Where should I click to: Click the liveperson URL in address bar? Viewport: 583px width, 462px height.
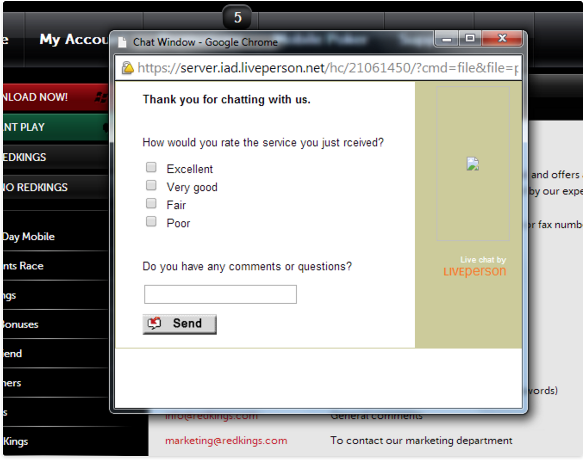327,68
